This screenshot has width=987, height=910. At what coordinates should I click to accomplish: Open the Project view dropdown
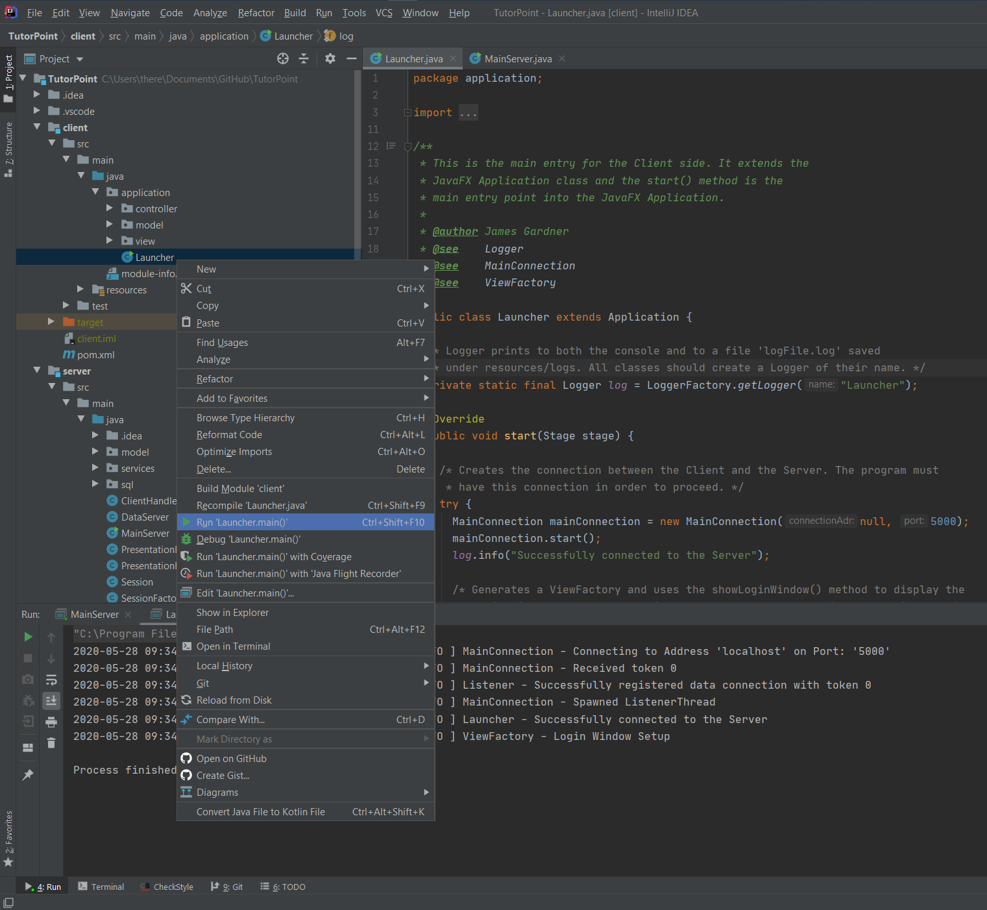coord(80,59)
